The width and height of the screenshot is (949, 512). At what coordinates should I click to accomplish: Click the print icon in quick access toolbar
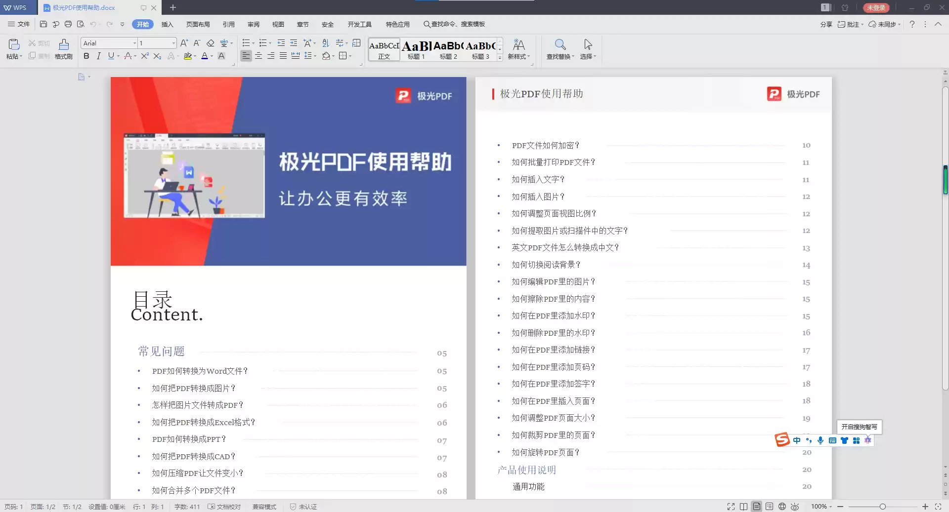click(x=68, y=24)
